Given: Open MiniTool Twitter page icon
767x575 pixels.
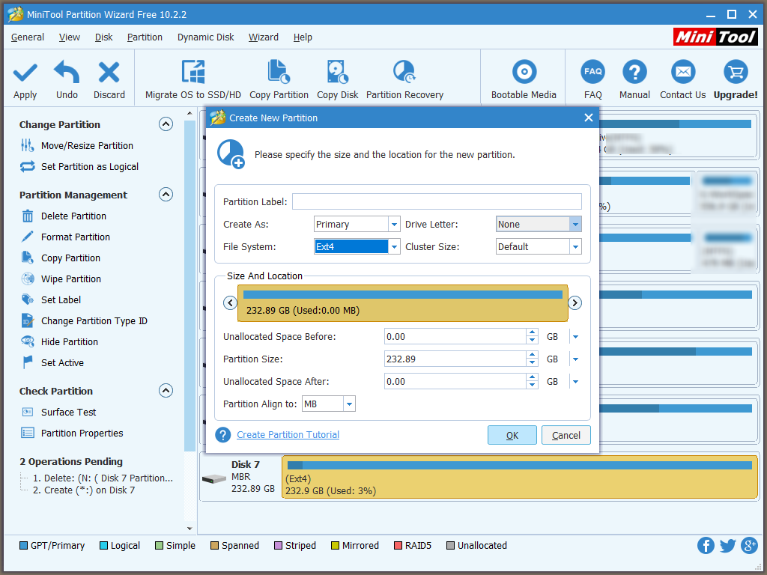Looking at the screenshot, I should 727,545.
